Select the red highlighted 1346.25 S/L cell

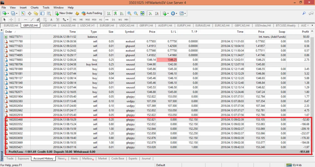click(x=167, y=60)
